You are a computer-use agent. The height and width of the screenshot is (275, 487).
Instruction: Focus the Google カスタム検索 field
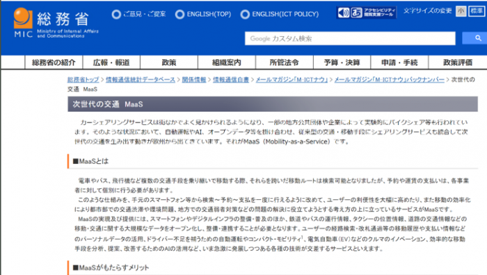click(350, 38)
